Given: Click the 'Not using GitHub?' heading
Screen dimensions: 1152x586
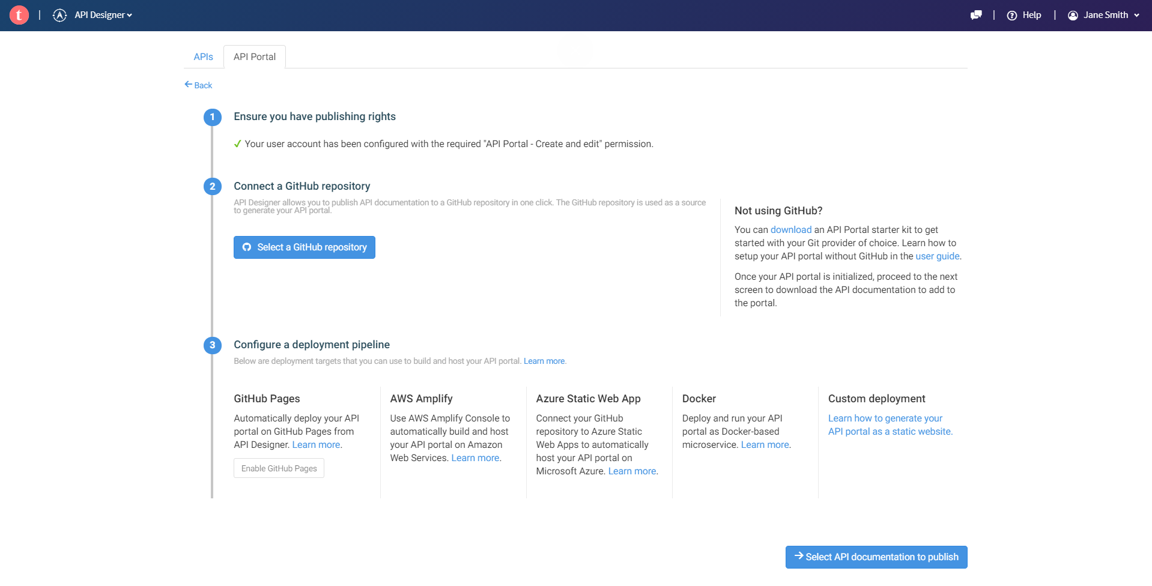Looking at the screenshot, I should (778, 211).
